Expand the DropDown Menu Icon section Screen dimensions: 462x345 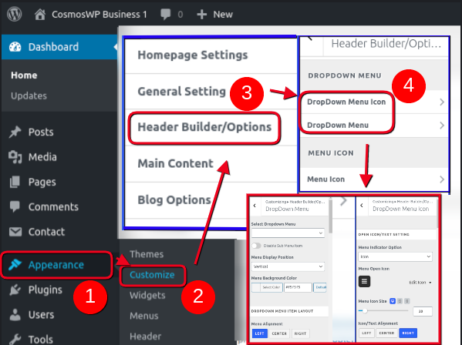tap(374, 102)
